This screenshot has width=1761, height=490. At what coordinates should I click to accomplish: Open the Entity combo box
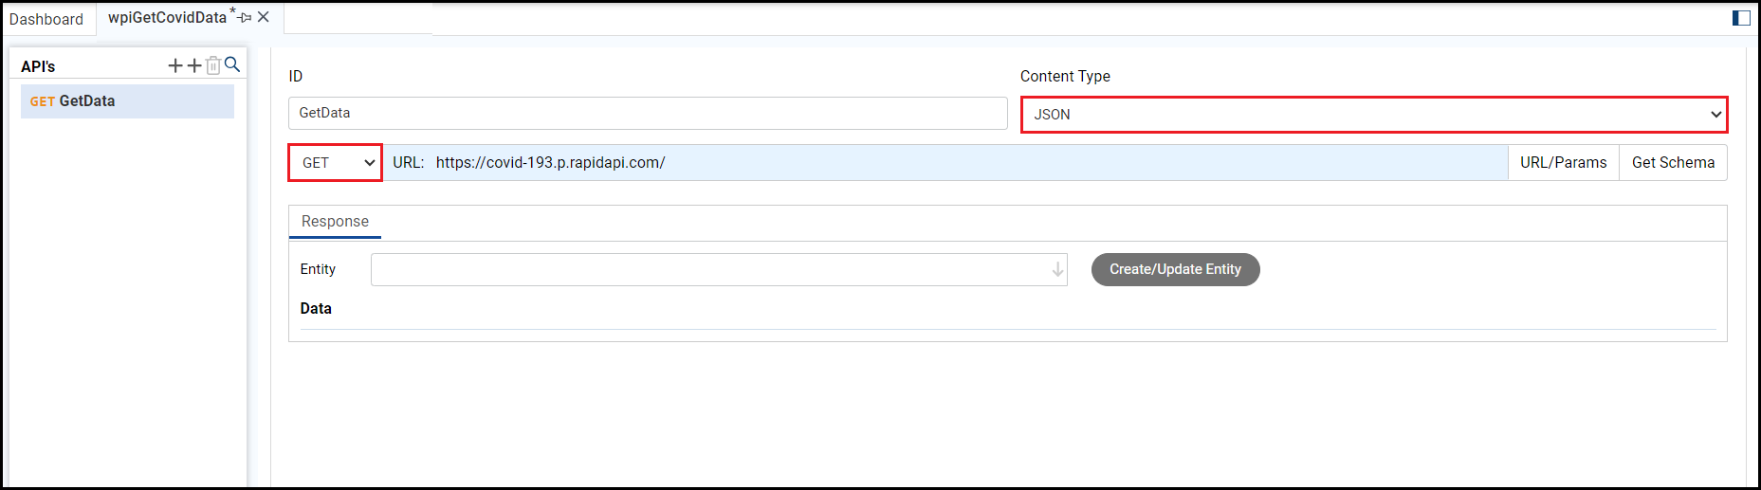pyautogui.click(x=711, y=270)
